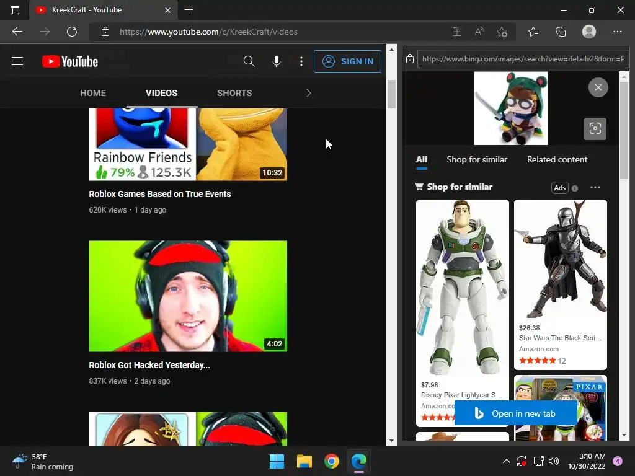Open Shop for similar more options
This screenshot has width=635, height=476.
(595, 187)
